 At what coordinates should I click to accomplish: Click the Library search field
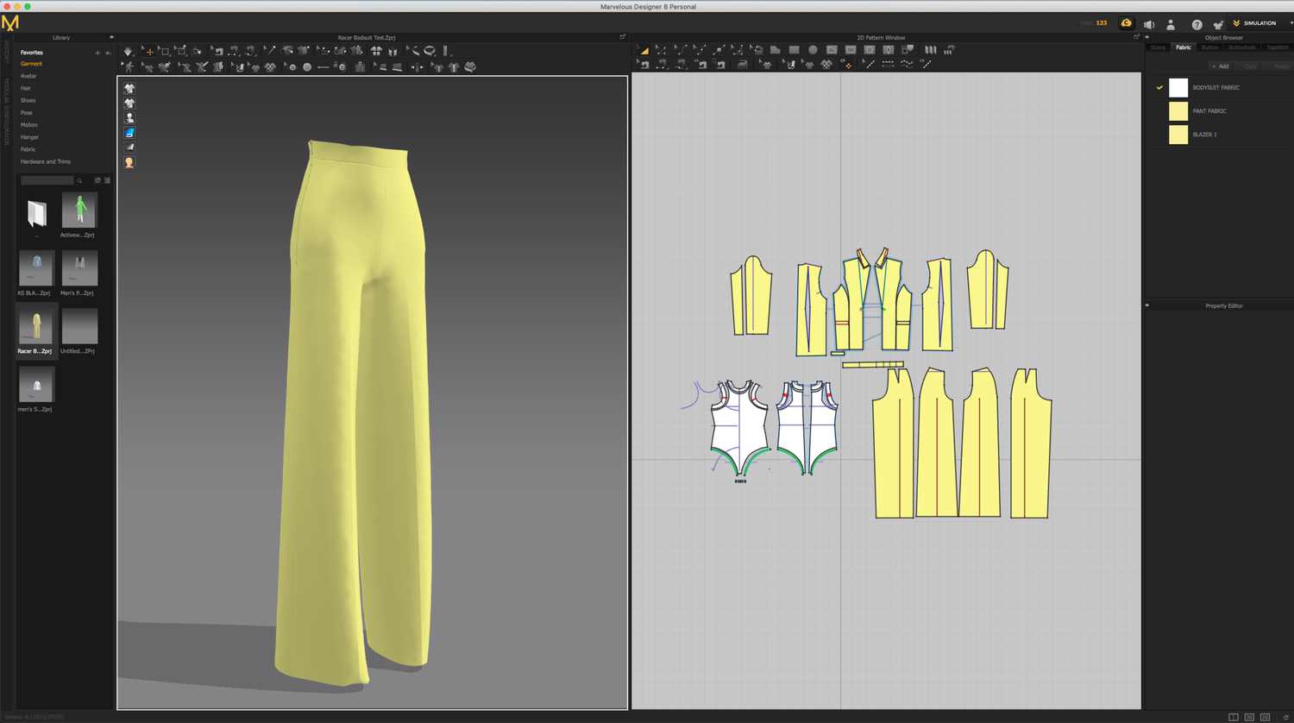click(x=47, y=180)
